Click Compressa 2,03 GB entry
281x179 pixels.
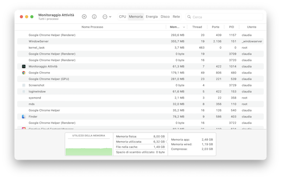(192, 149)
